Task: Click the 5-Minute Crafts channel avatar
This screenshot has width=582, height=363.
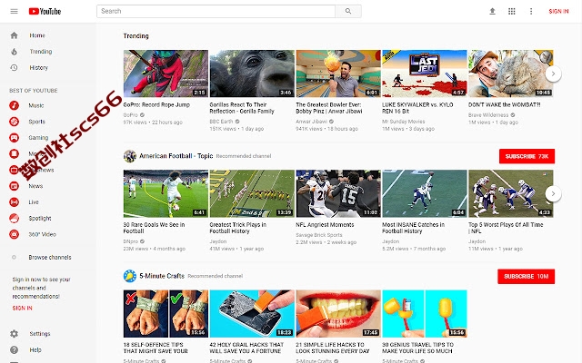Action: (130, 276)
